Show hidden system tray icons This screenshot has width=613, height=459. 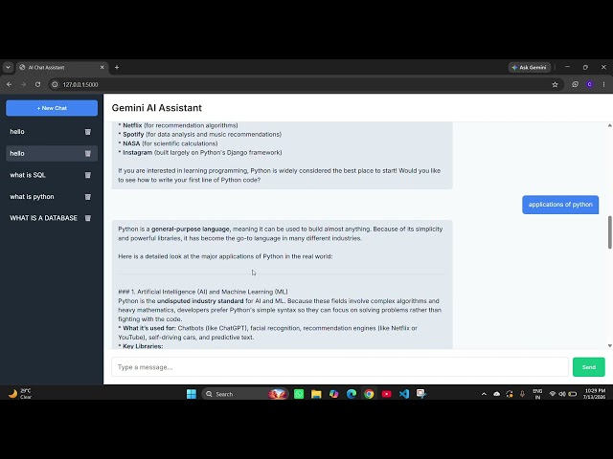(484, 394)
